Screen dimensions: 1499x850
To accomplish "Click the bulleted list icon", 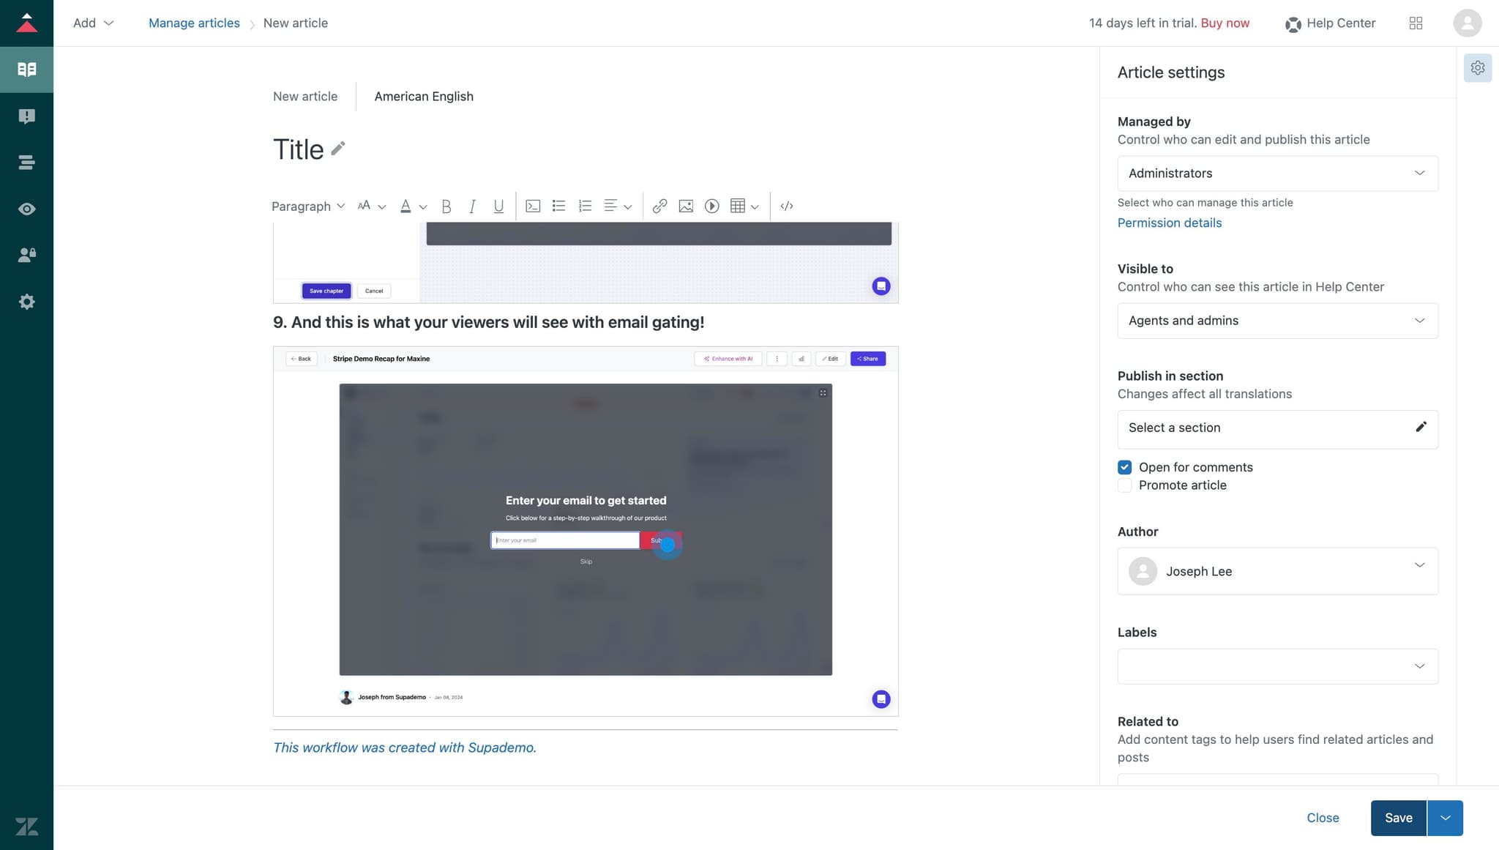I will pyautogui.click(x=558, y=206).
